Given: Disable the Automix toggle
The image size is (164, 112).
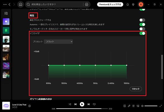Looking at the screenshot, I should 142,24.
